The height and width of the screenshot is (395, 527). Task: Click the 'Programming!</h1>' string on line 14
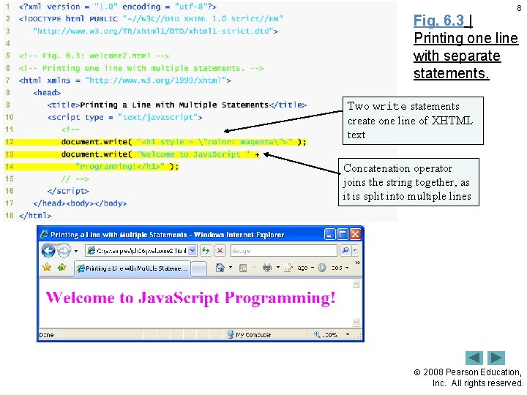click(x=120, y=166)
